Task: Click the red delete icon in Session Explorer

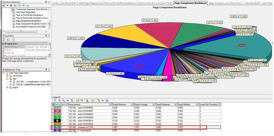Action: [x=11, y=5]
